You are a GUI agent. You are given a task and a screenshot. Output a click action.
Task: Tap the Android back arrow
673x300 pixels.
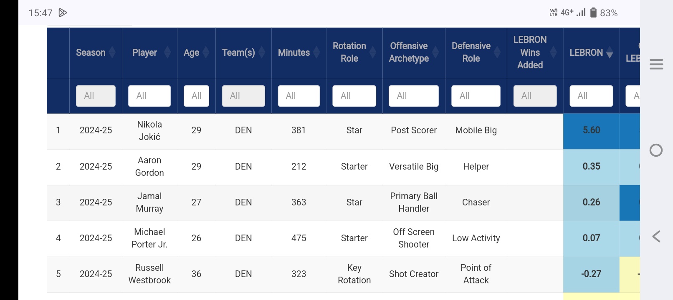coord(656,237)
